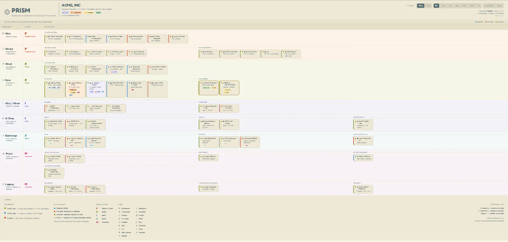
Task: Select the Claims Workflow process card
Action: point(209,88)
